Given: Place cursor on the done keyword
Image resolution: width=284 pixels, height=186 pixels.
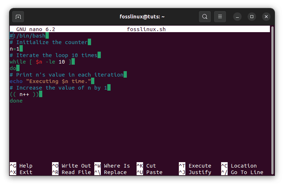Looking at the screenshot, I should (x=16, y=101).
